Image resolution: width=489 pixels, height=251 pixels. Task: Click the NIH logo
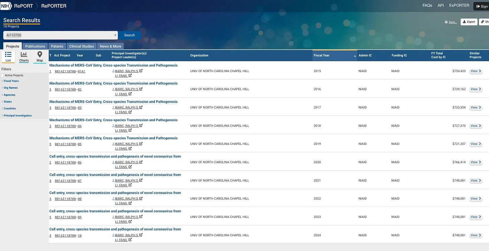click(x=6, y=6)
